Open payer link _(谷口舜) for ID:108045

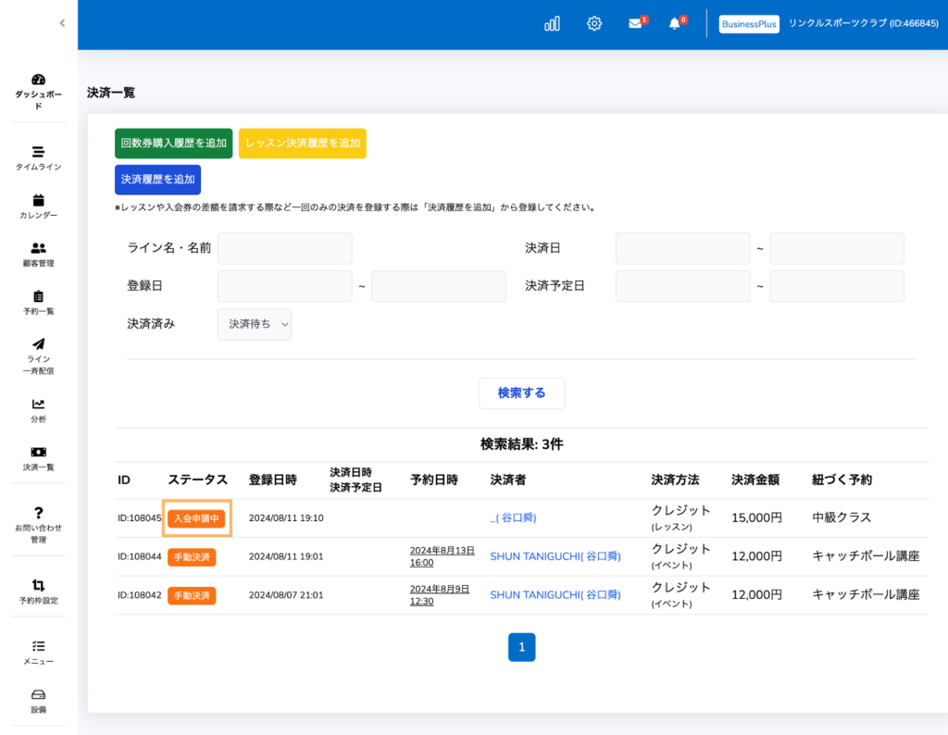pos(513,518)
